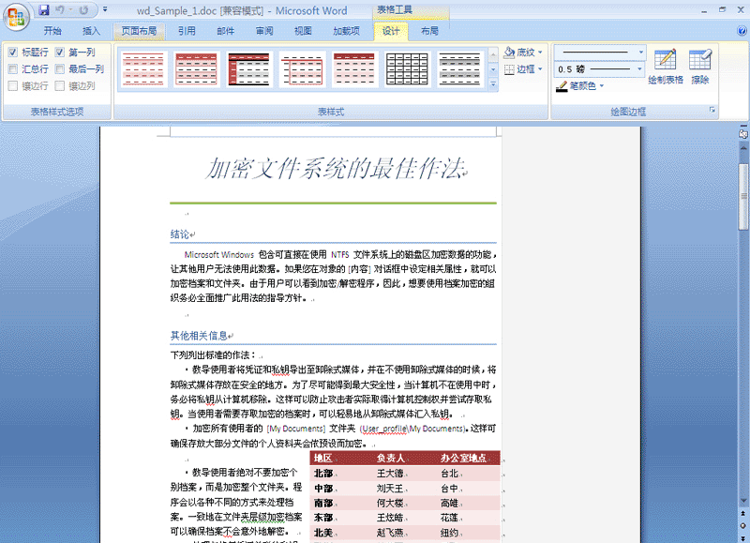
Task: Open the draw borders dialog launcher
Action: [x=712, y=112]
